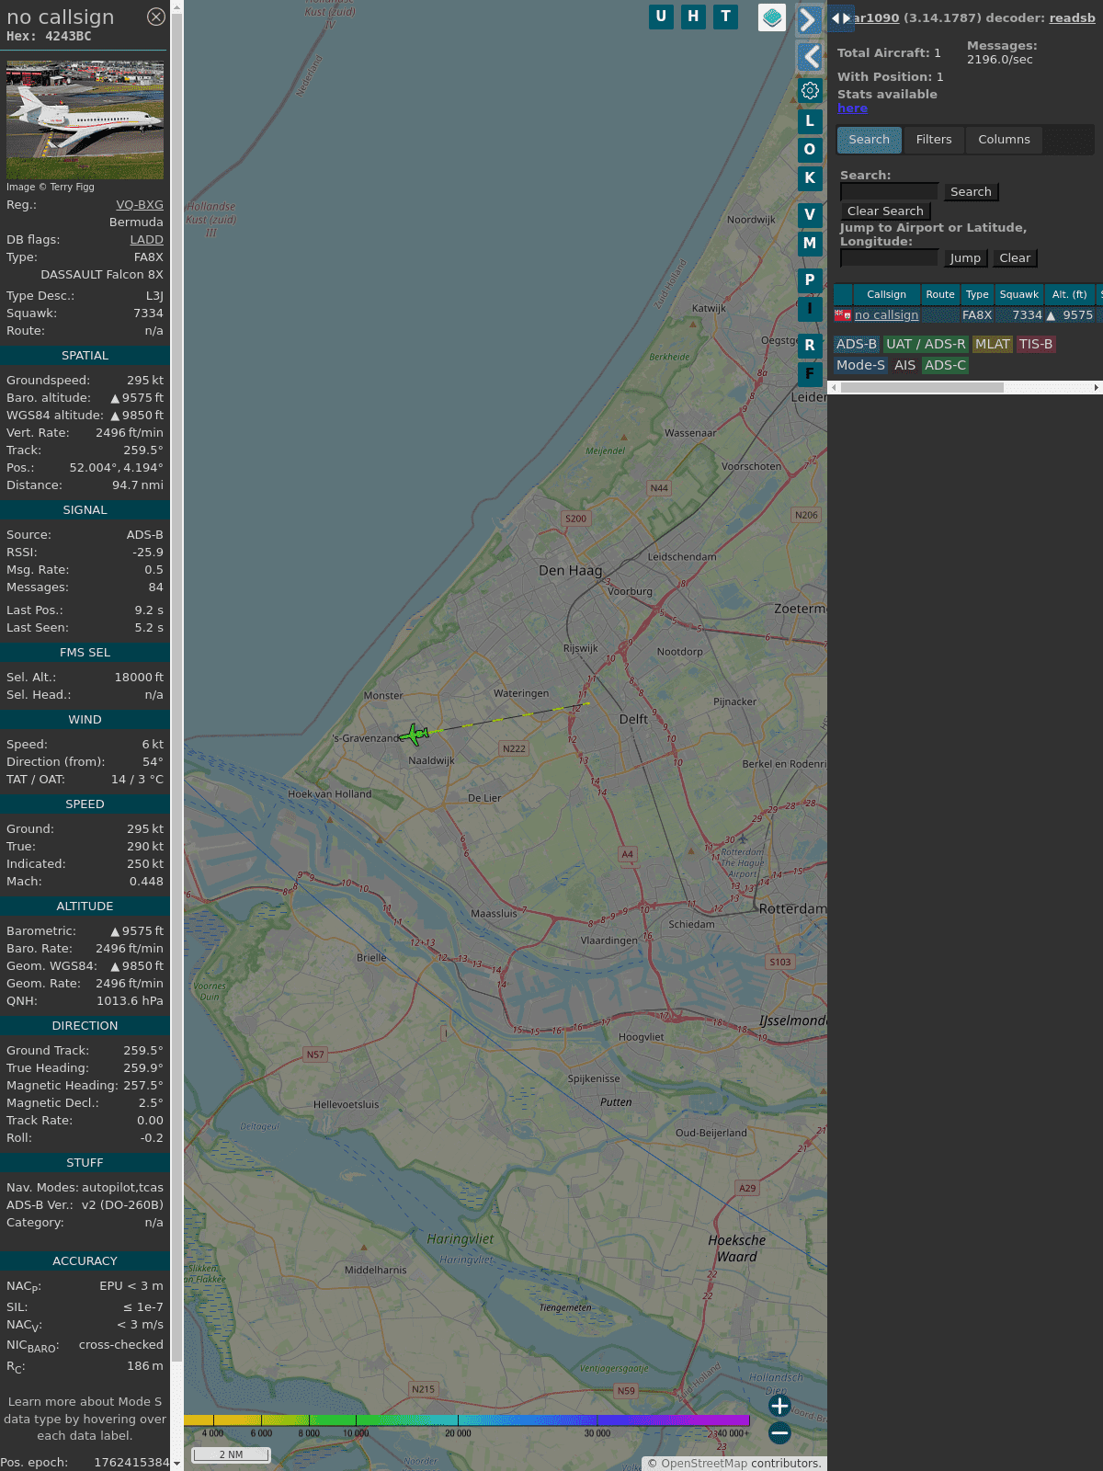1103x1471 pixels.
Task: Switch to the Columns tab
Action: [x=1004, y=140]
